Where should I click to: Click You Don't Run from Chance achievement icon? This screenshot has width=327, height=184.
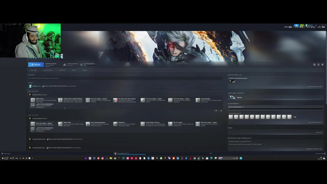[x=115, y=100]
